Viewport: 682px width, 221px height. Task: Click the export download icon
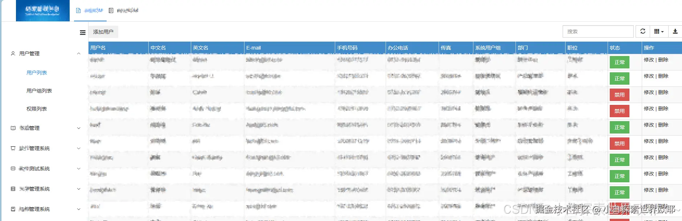point(675,31)
